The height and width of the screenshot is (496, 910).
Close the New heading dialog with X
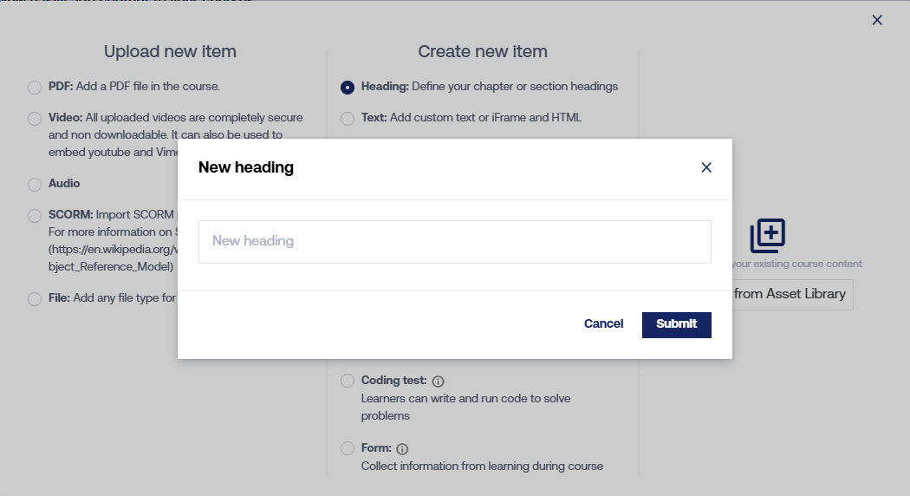point(706,167)
